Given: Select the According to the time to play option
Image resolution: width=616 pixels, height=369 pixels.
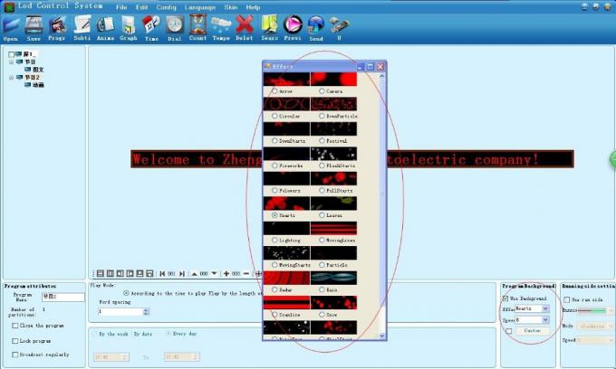Looking at the screenshot, I should tap(127, 293).
